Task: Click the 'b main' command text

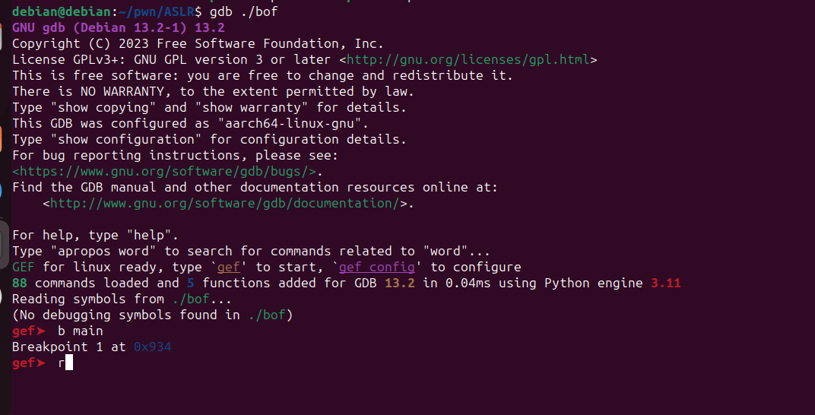Action: click(80, 331)
